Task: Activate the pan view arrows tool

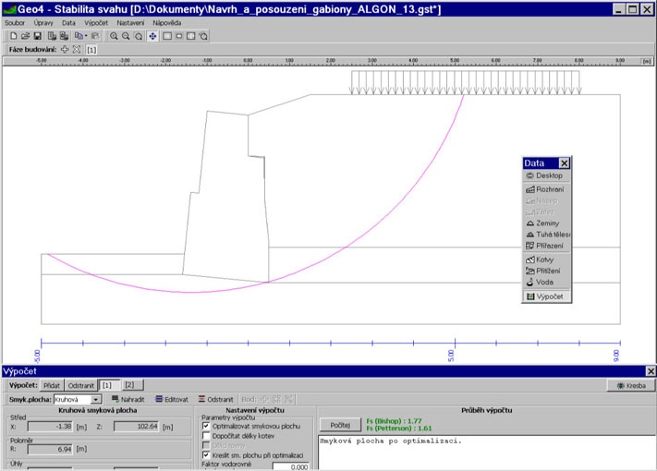Action: (x=152, y=36)
